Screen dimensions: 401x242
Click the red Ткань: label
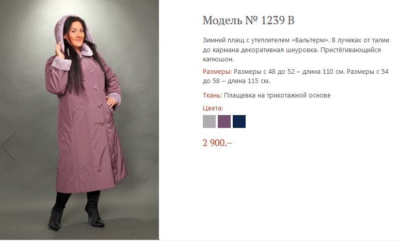pos(212,95)
